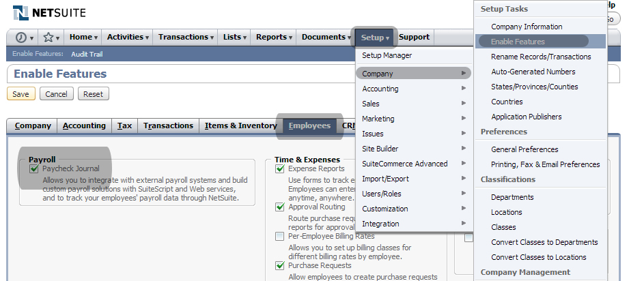Expand the Users/Roles submenu
629x281 pixels.
coord(414,194)
